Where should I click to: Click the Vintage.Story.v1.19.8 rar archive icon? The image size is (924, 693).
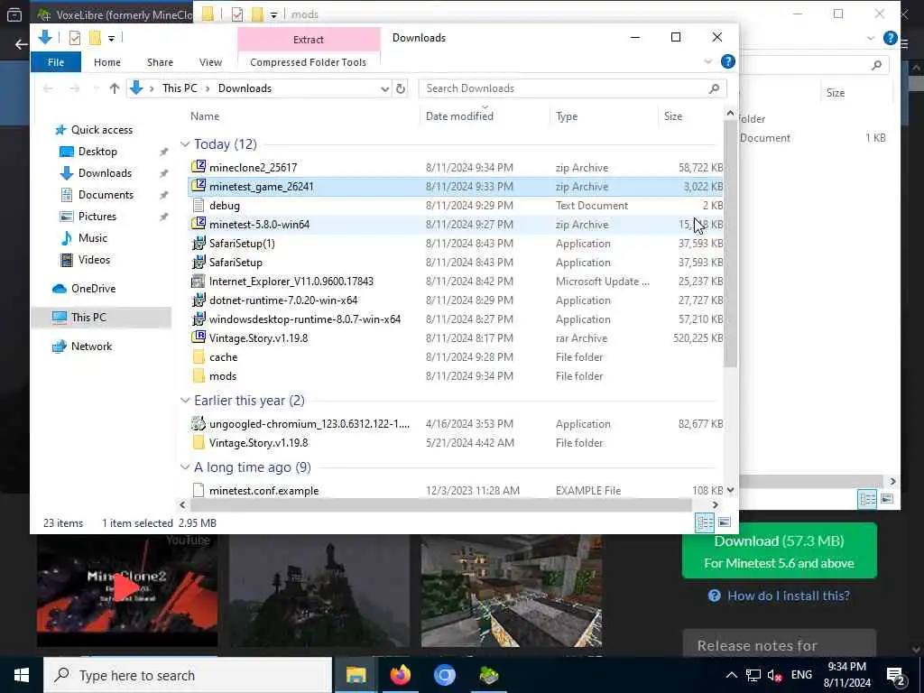(x=199, y=337)
